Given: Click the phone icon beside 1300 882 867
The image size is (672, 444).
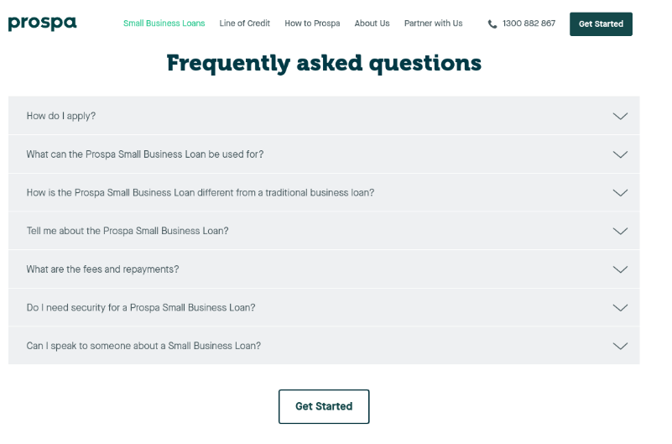Looking at the screenshot, I should coord(492,24).
